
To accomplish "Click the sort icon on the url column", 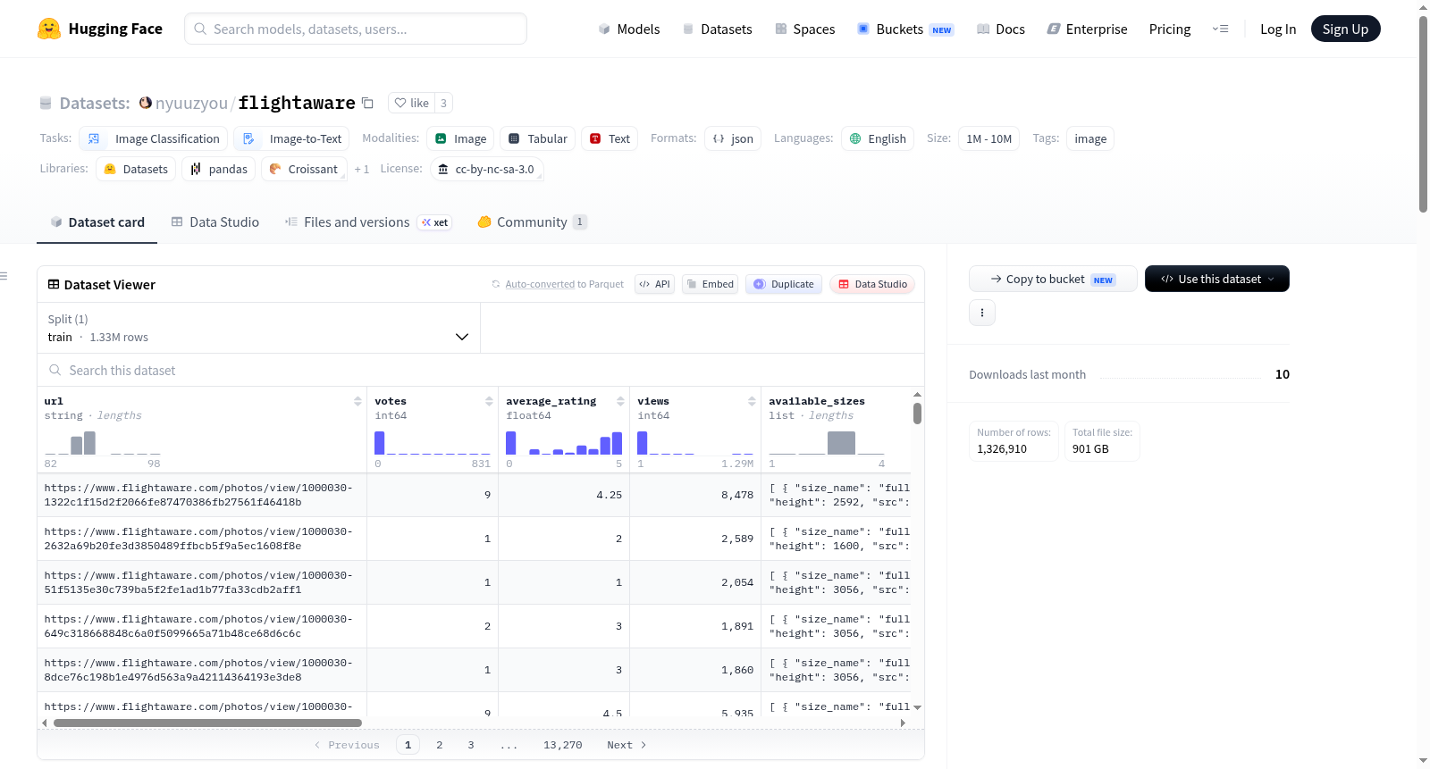I will [x=357, y=401].
